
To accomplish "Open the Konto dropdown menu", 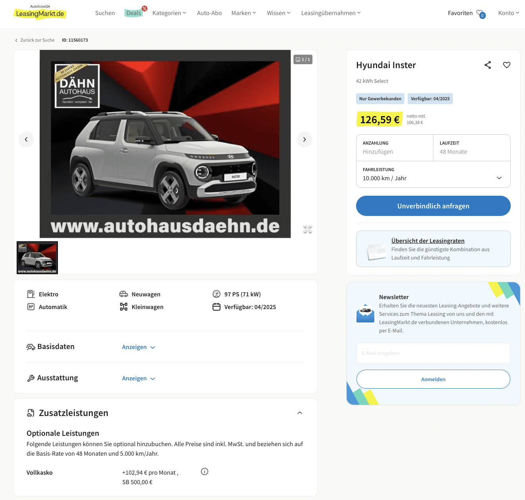I will coord(509,13).
